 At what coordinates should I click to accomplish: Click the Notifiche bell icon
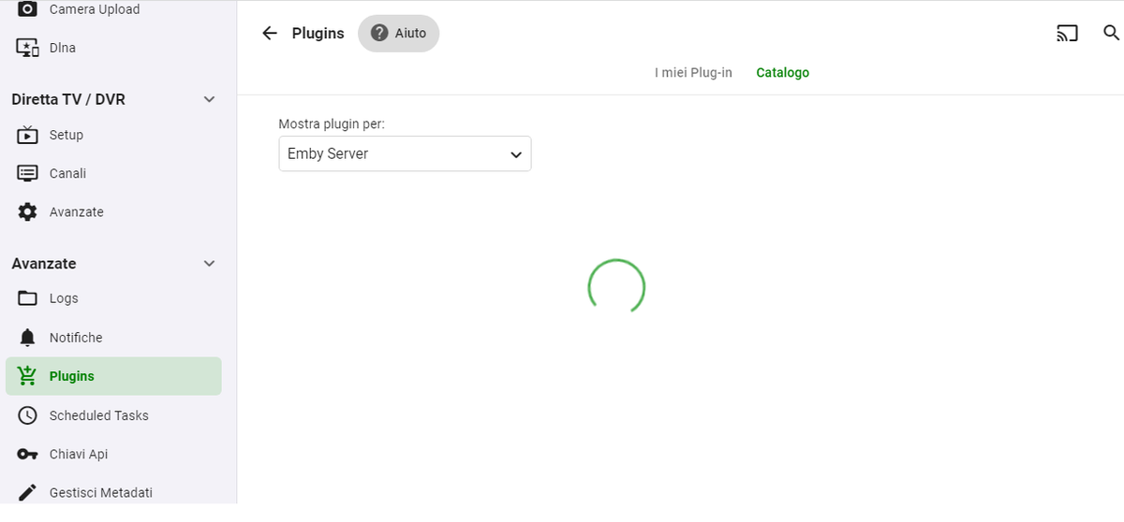(28, 338)
